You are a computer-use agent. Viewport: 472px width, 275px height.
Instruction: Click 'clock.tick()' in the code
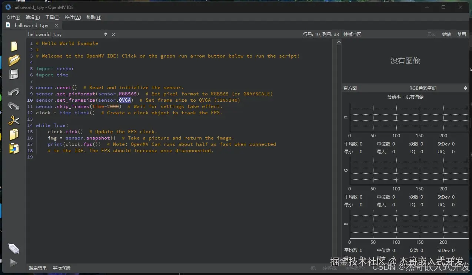pos(66,132)
